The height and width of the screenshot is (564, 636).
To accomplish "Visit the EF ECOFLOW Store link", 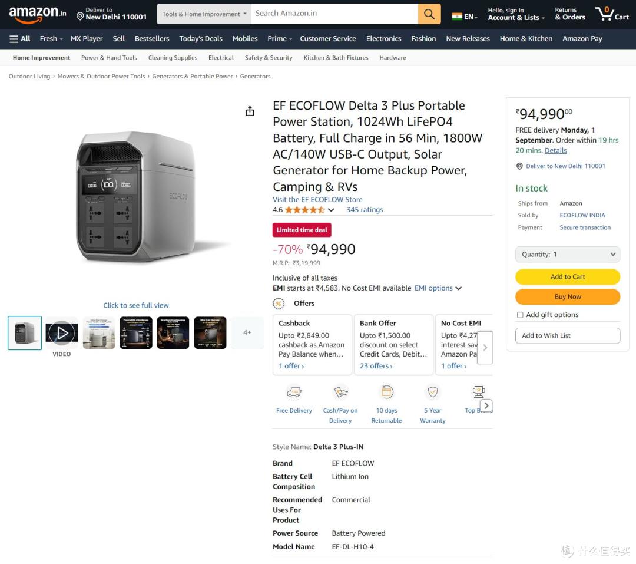I will (x=317, y=199).
